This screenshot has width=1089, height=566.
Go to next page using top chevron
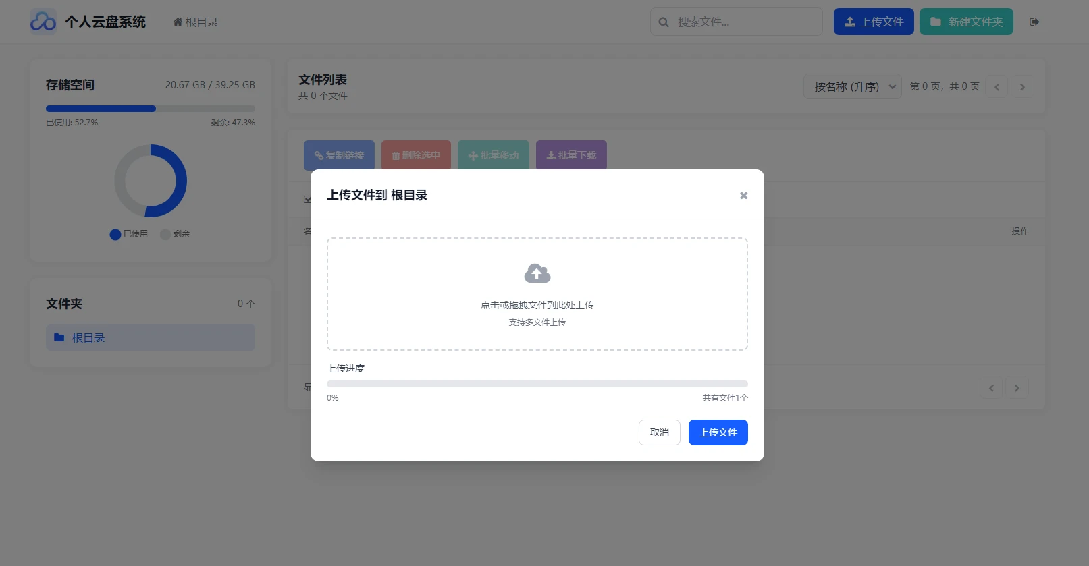tap(1022, 87)
